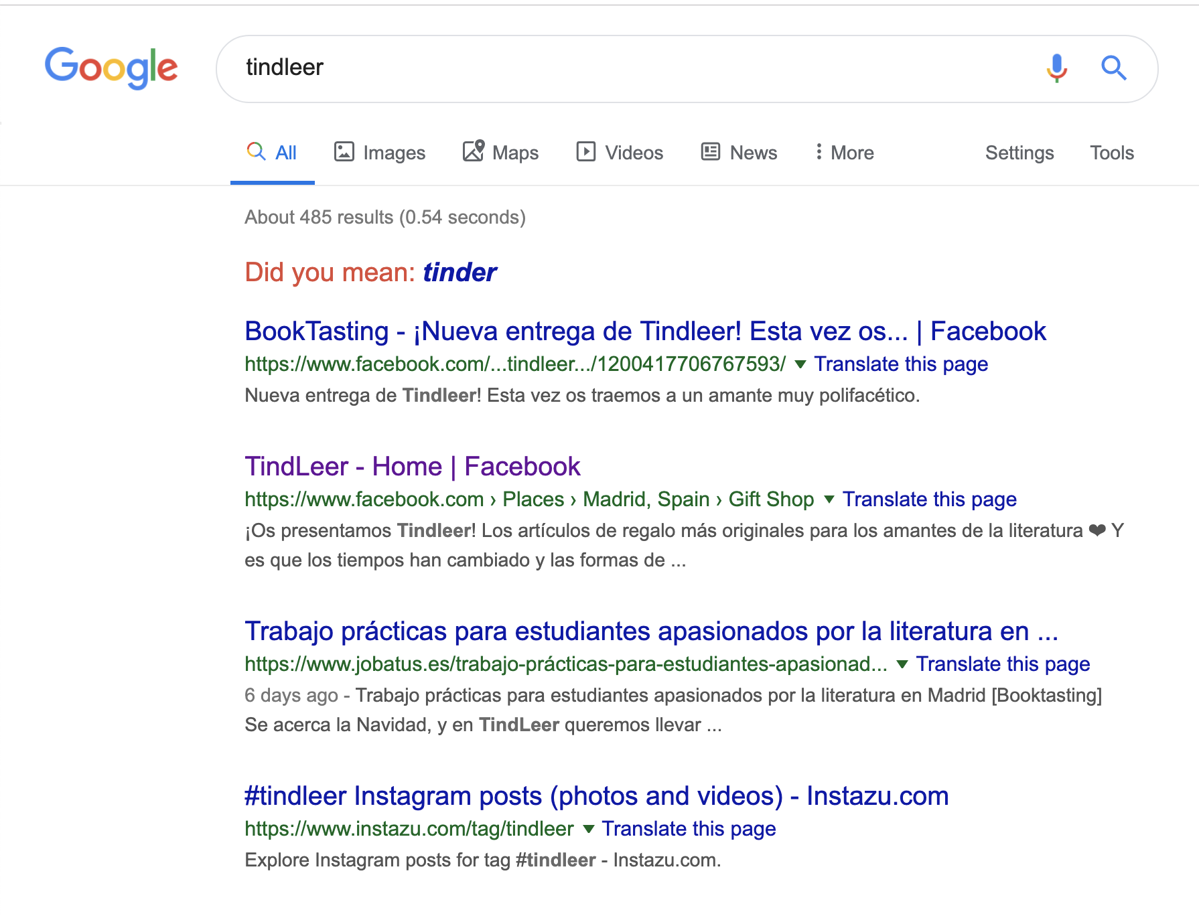Click the Maps tab pin icon
This screenshot has height=916, width=1199.
click(474, 151)
